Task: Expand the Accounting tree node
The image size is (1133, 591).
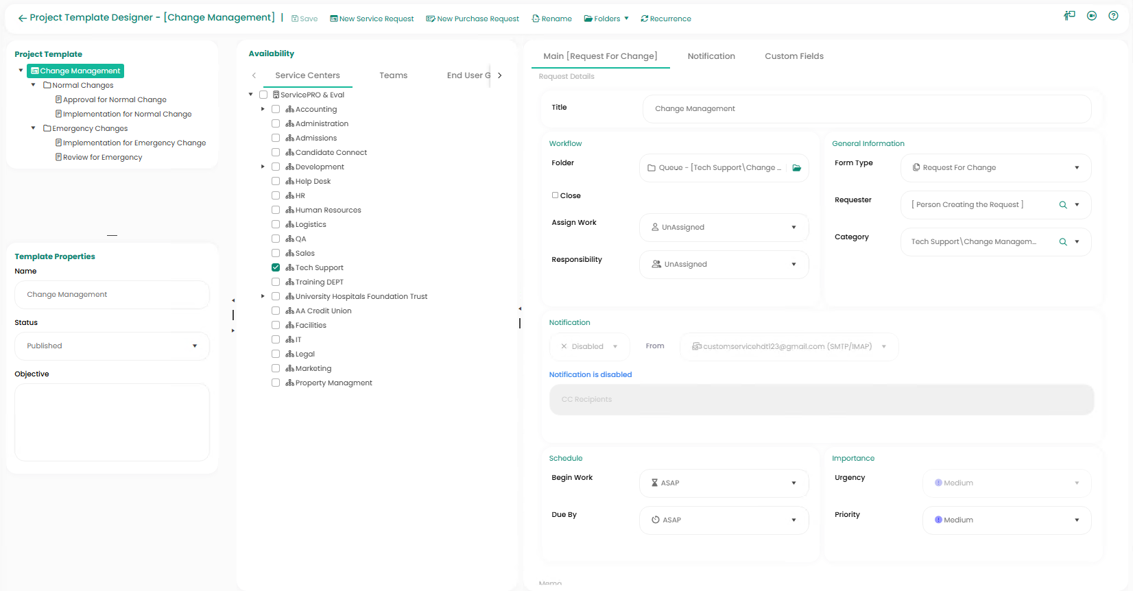Action: coord(263,109)
